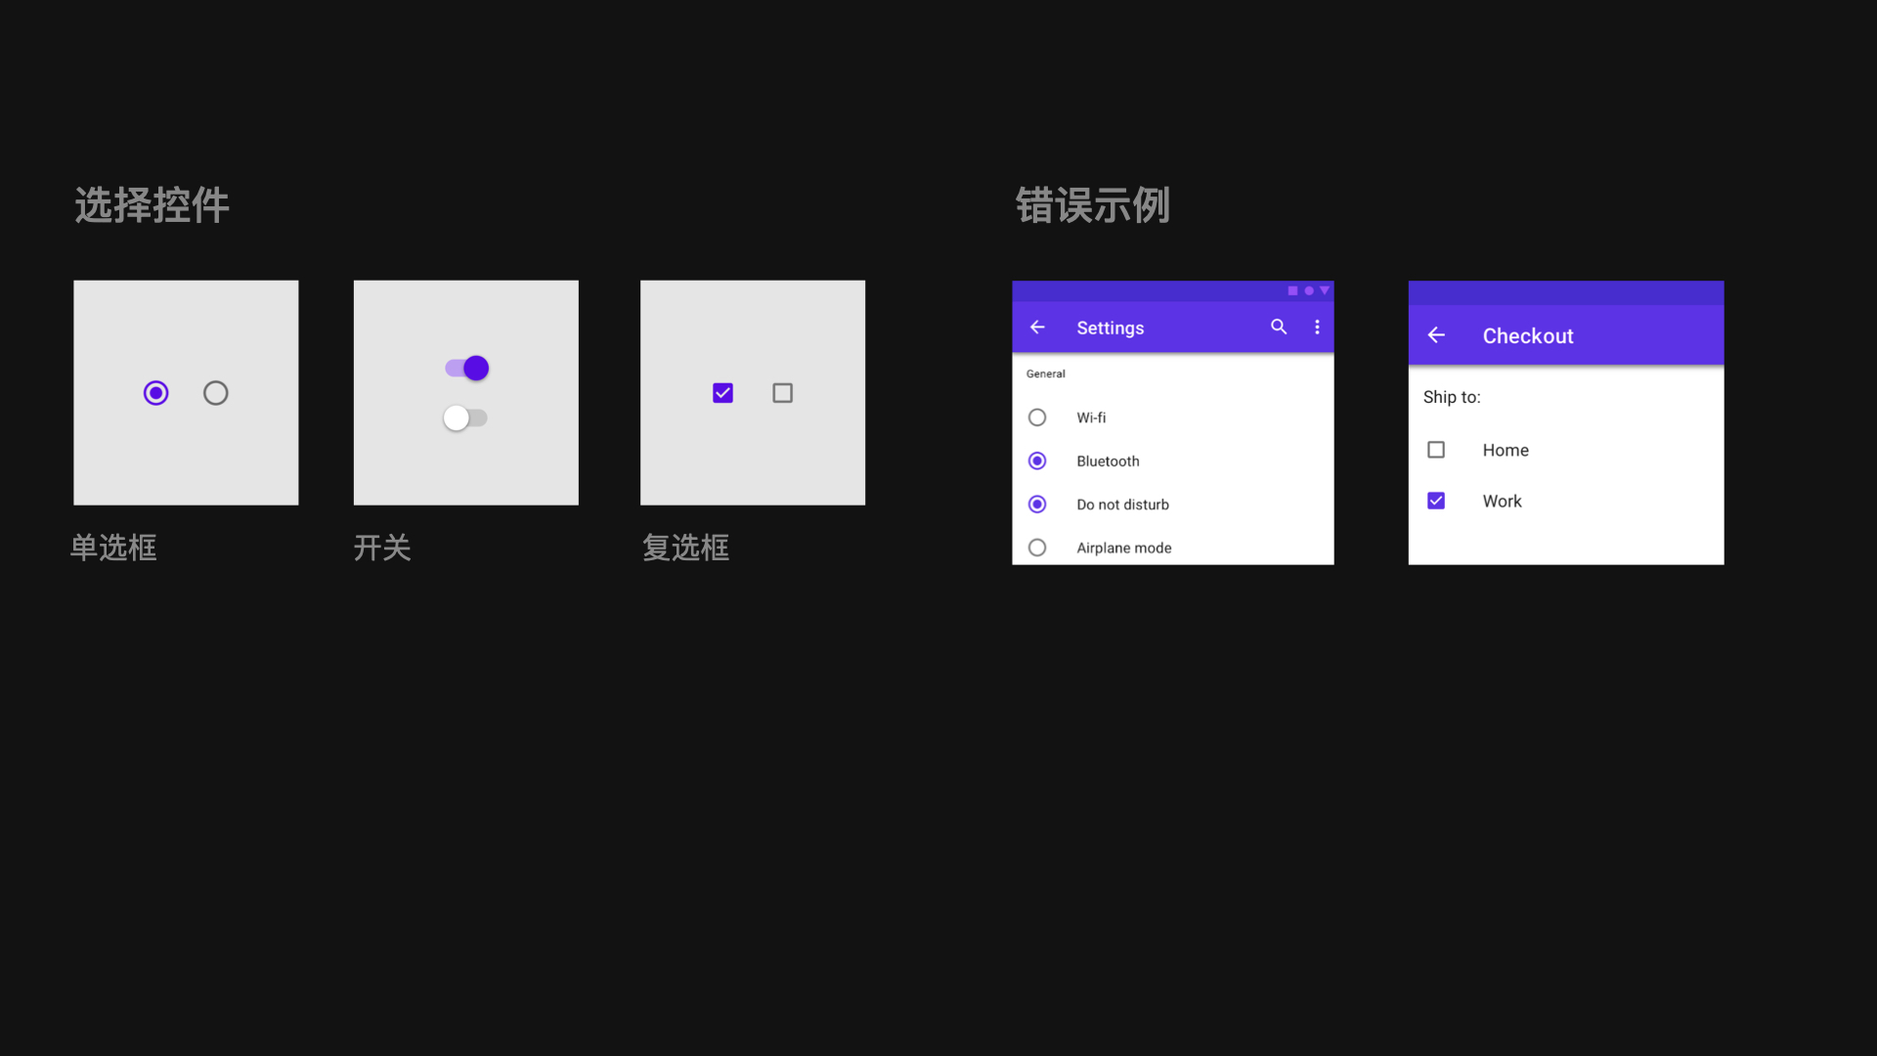Click the Settings title text
This screenshot has height=1056, width=1877.
(1110, 329)
